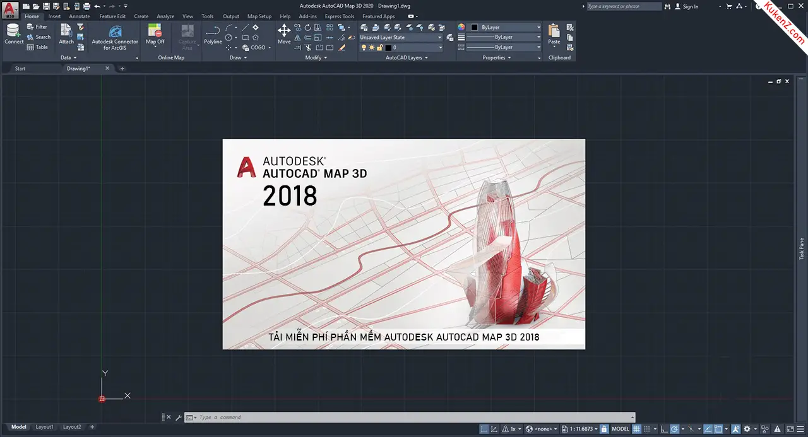Click the Plot printer icon
Viewport: 808px width, 437px height.
86,6
